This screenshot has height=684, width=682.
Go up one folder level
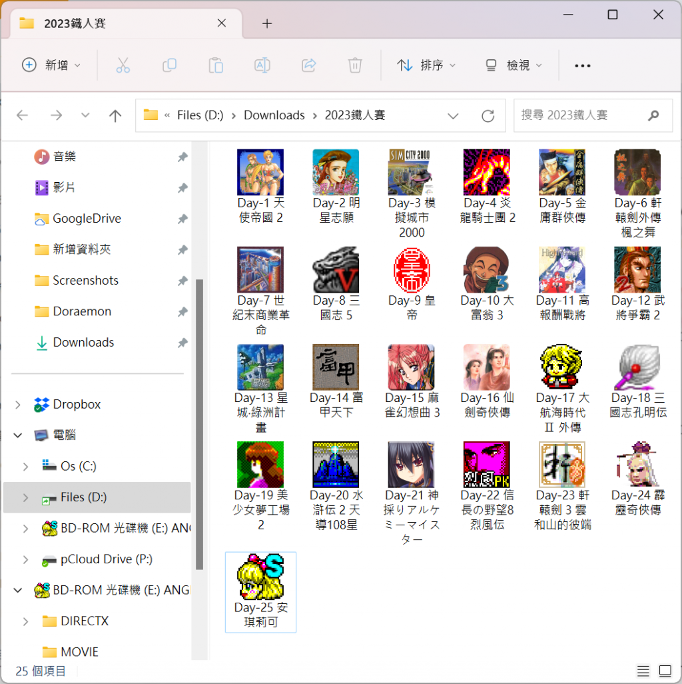pos(115,115)
